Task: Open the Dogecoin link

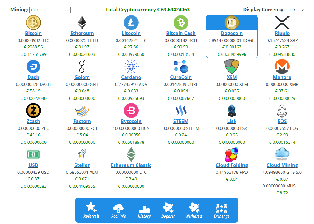Action: point(232,33)
